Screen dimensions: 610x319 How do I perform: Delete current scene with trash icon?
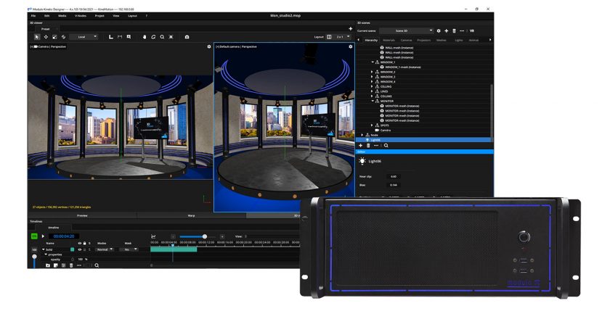click(454, 30)
